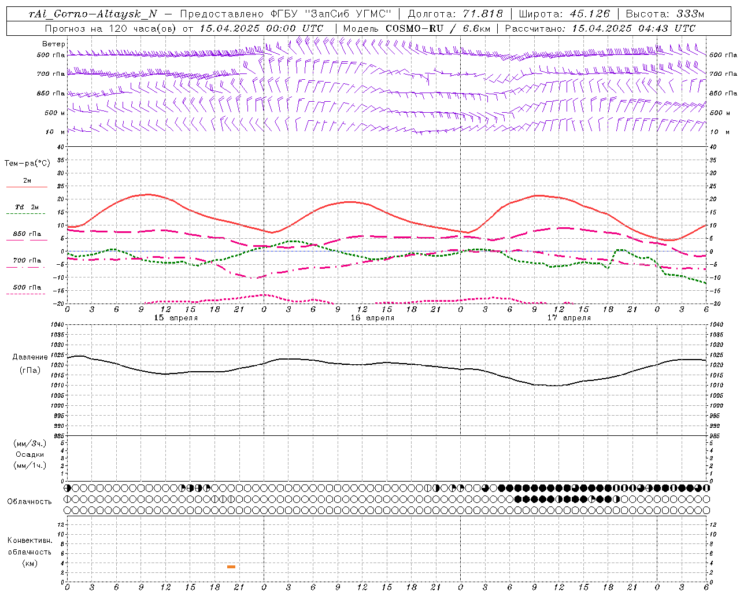Click the Td 2м legend entry
The height and width of the screenshot is (592, 740).
(x=27, y=207)
